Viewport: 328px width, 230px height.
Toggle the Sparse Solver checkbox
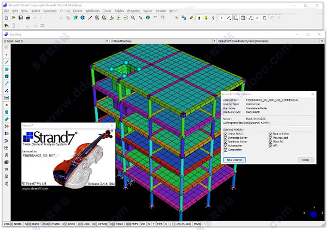tap(271, 134)
